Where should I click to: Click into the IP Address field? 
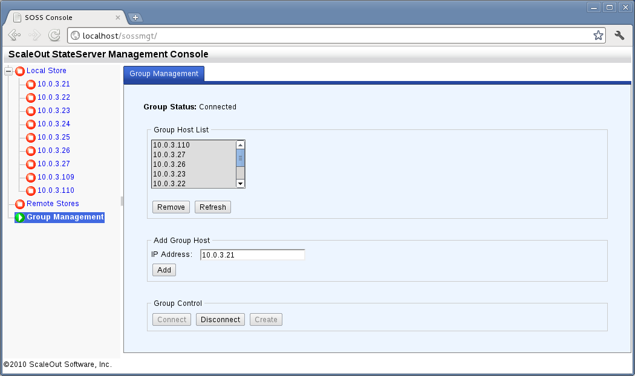252,254
